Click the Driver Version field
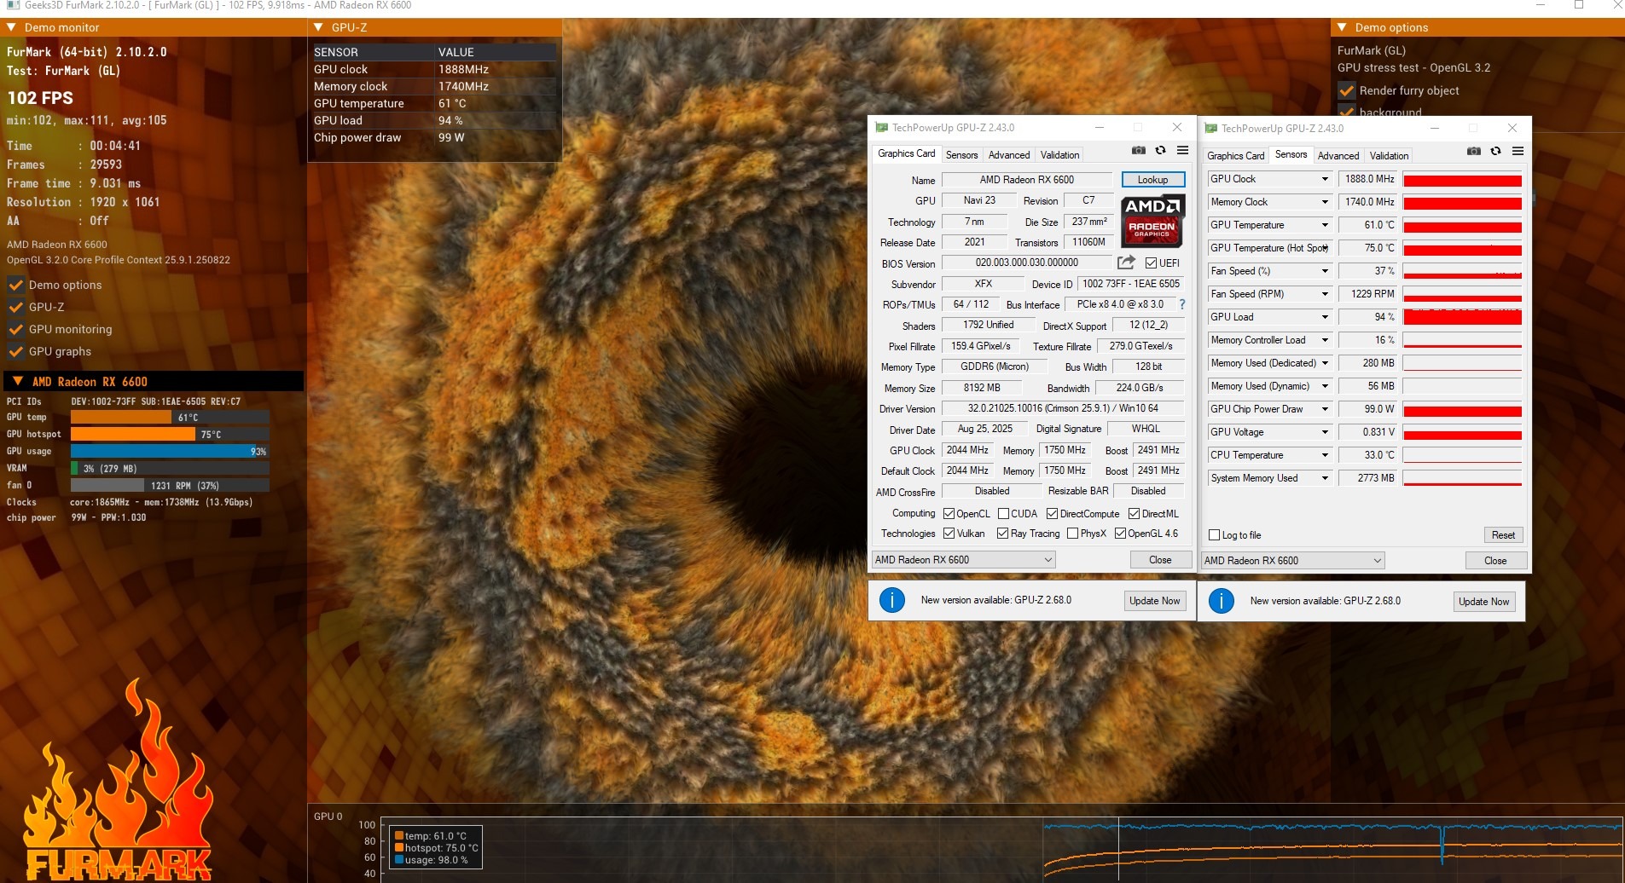 (1063, 409)
